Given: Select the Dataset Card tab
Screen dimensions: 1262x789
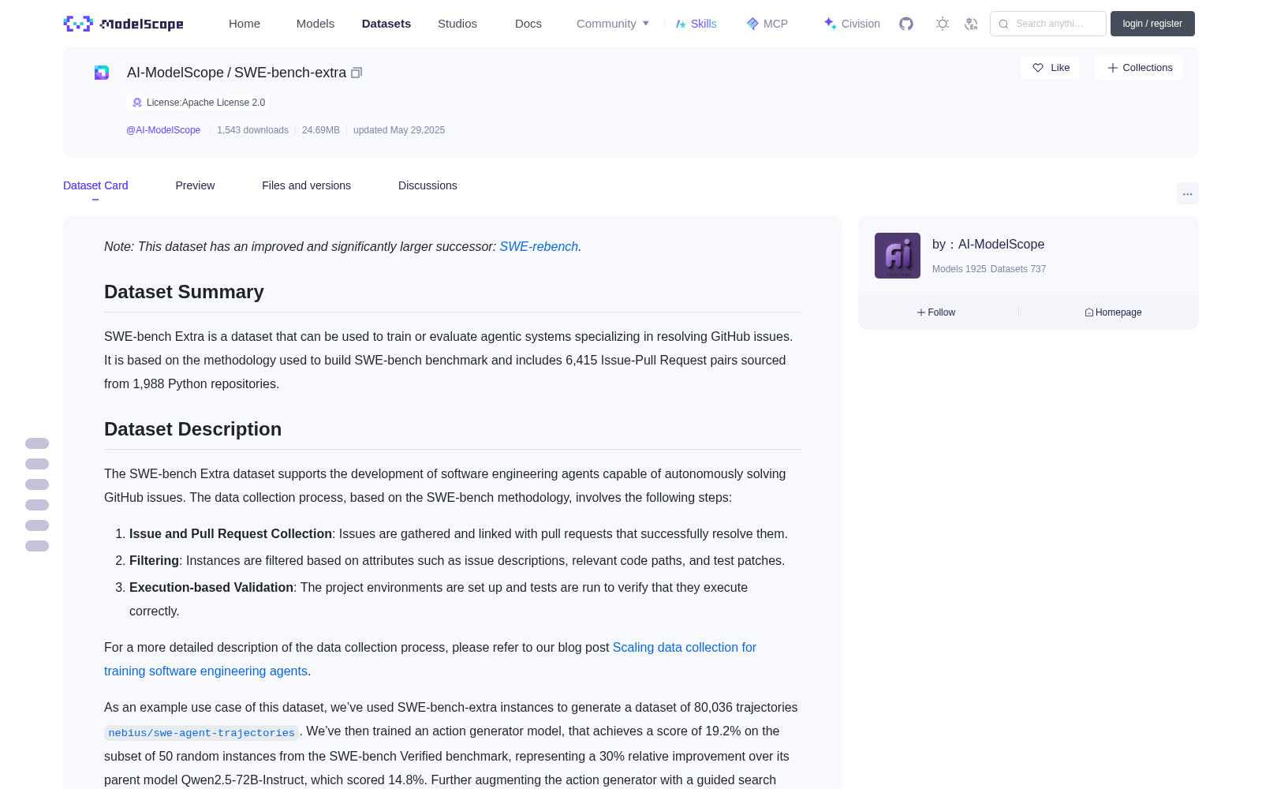Looking at the screenshot, I should click(x=95, y=185).
